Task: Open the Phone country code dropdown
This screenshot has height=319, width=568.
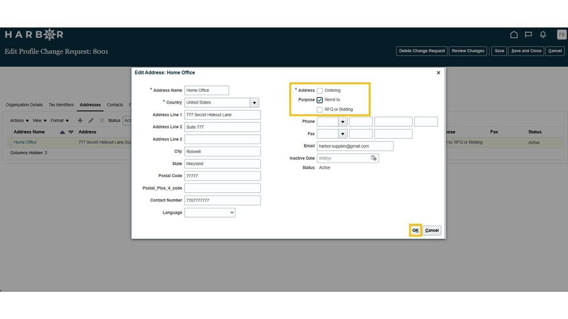Action: (x=343, y=122)
